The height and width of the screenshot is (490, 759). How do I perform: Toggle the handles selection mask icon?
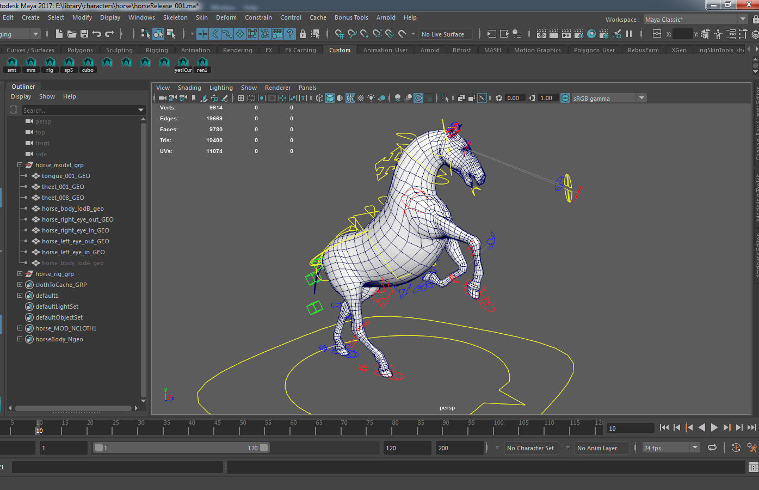(202, 34)
